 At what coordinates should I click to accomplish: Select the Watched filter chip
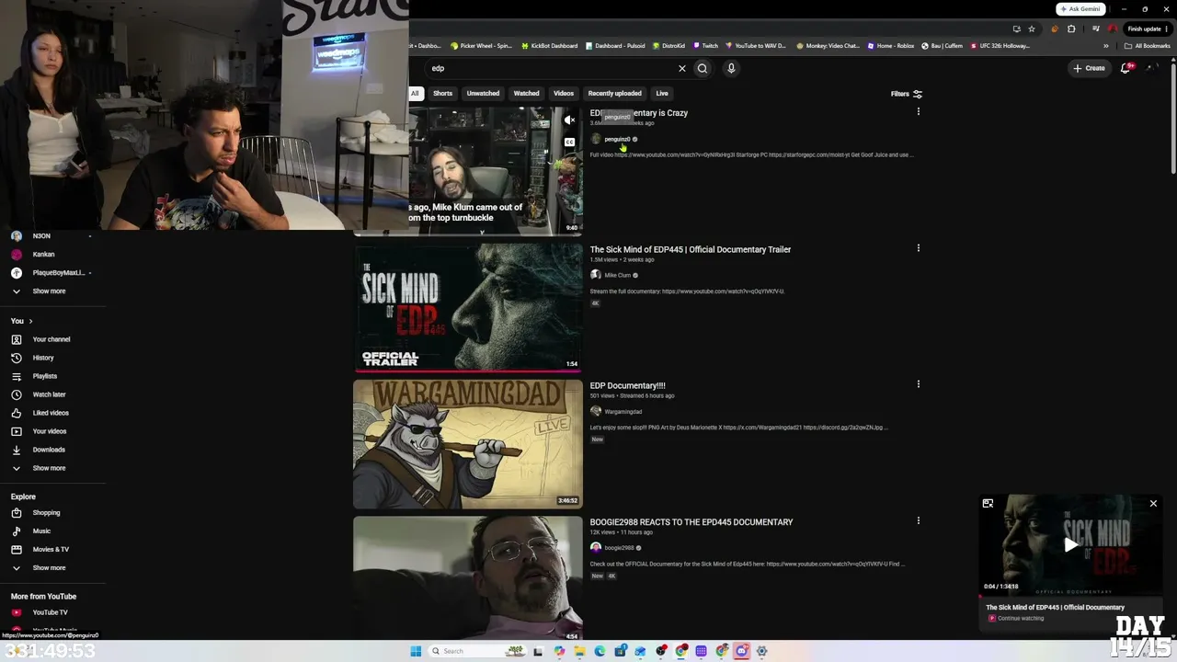pos(526,94)
